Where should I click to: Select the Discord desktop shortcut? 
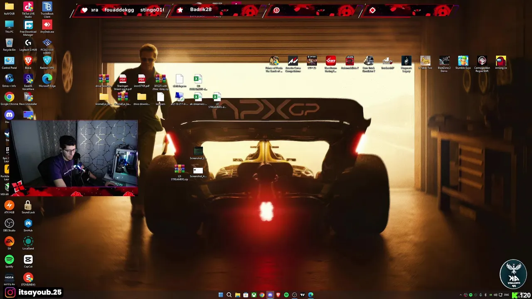(9, 116)
